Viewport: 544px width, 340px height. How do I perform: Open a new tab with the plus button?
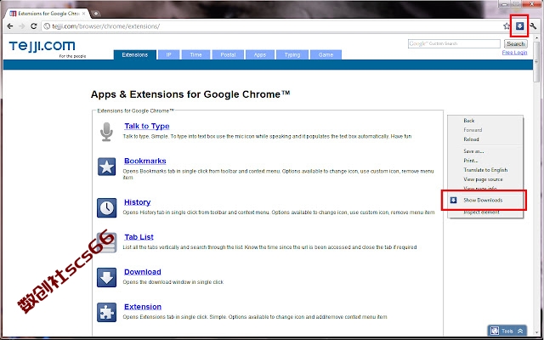tap(96, 14)
